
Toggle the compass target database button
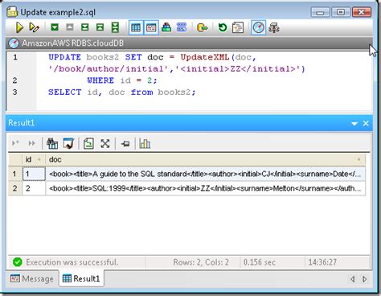tap(258, 27)
